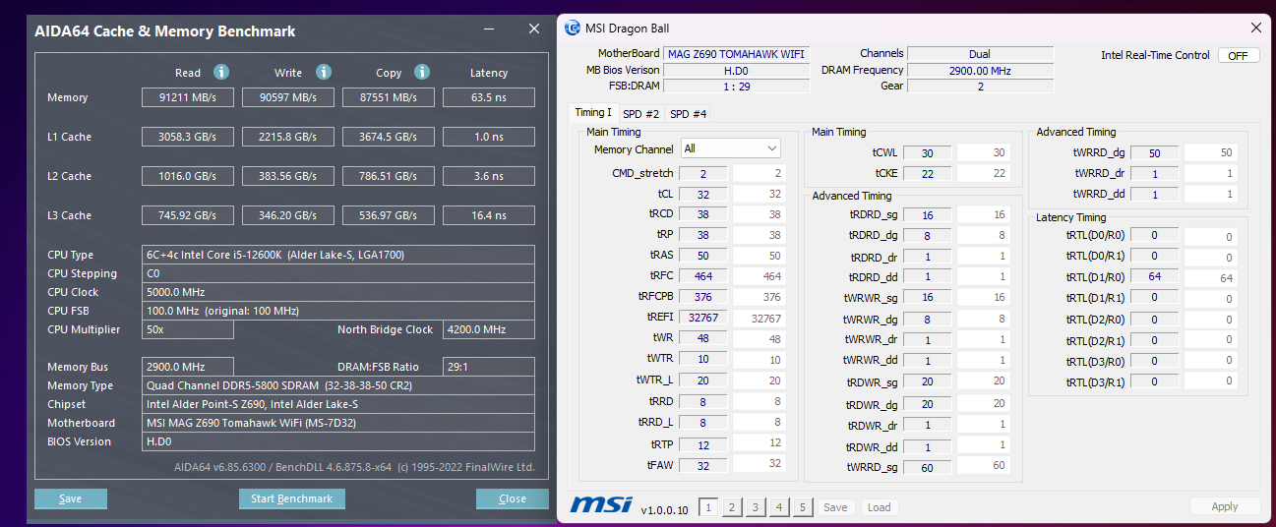
Task: Click the Memory Type field text
Action: [339, 385]
